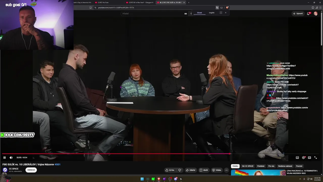Enter fullscreen on the video player

pos(315,157)
